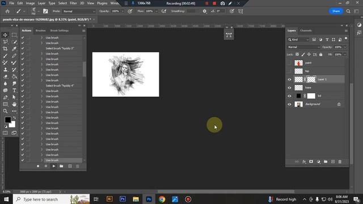Select the Move tool
The image size is (363, 204).
(x=5, y=35)
